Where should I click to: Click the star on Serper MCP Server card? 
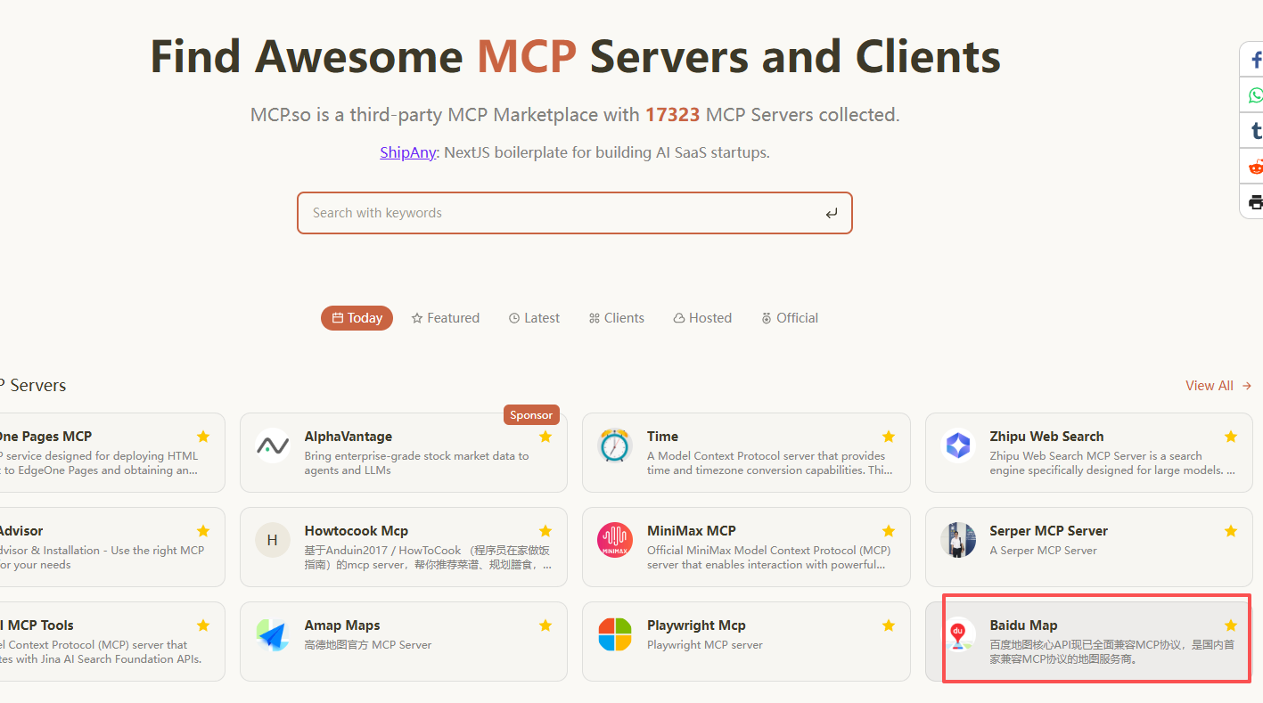click(1231, 531)
